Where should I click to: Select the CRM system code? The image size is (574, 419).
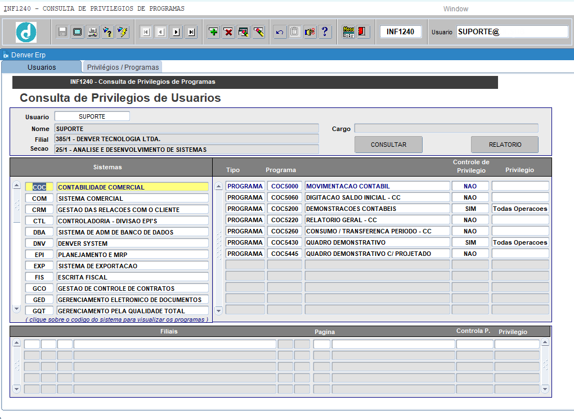(39, 210)
